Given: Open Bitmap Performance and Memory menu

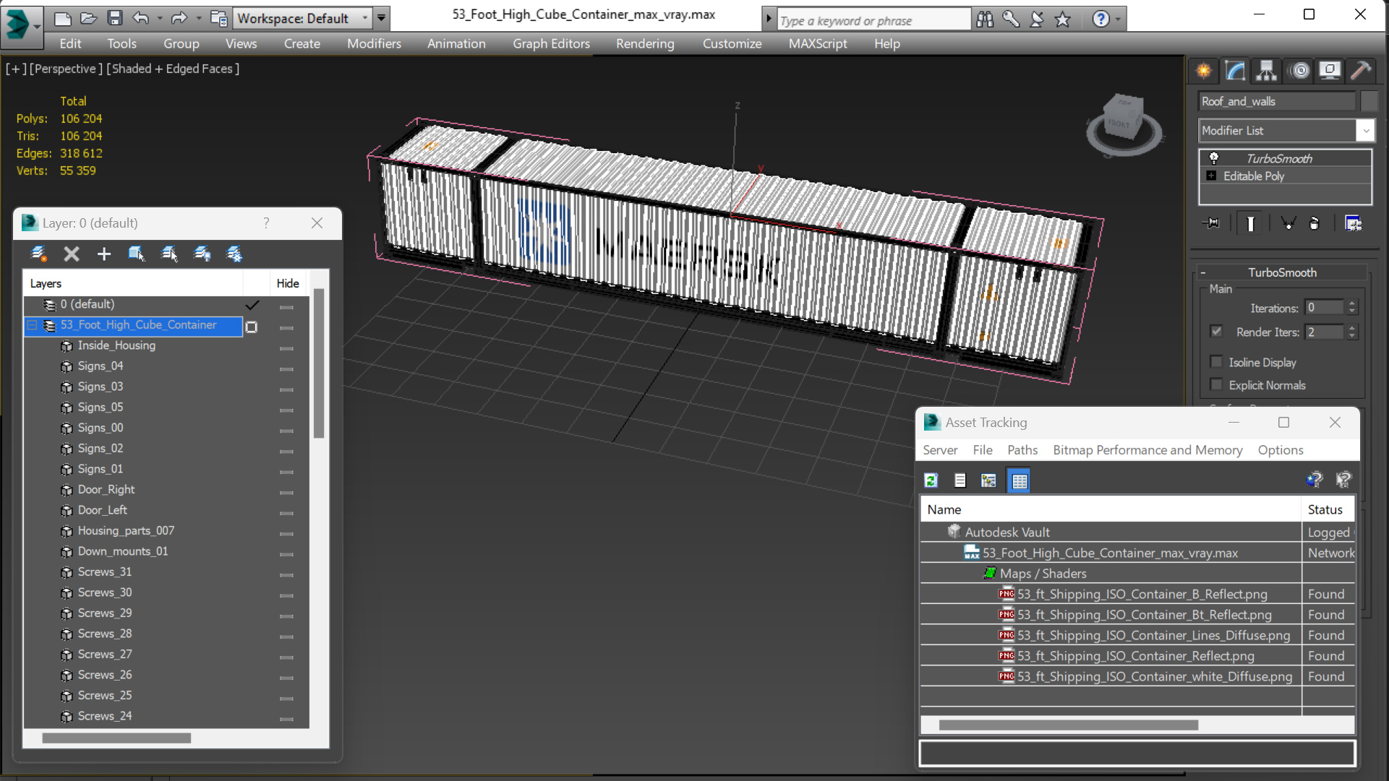Looking at the screenshot, I should pyautogui.click(x=1147, y=449).
